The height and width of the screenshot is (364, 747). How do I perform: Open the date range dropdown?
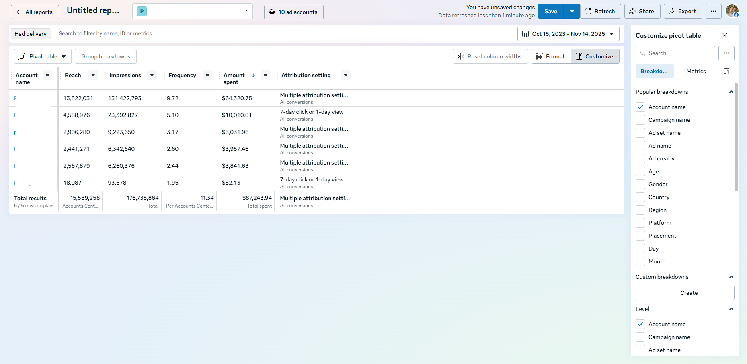tap(568, 34)
